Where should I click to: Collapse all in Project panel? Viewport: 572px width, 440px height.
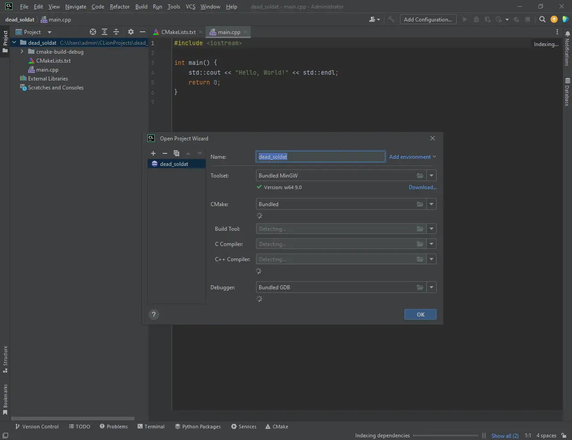[116, 32]
